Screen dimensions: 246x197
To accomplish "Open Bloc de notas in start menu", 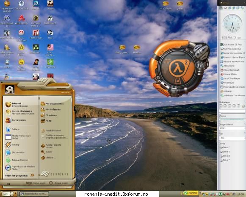I will pyautogui.click(x=15, y=152).
